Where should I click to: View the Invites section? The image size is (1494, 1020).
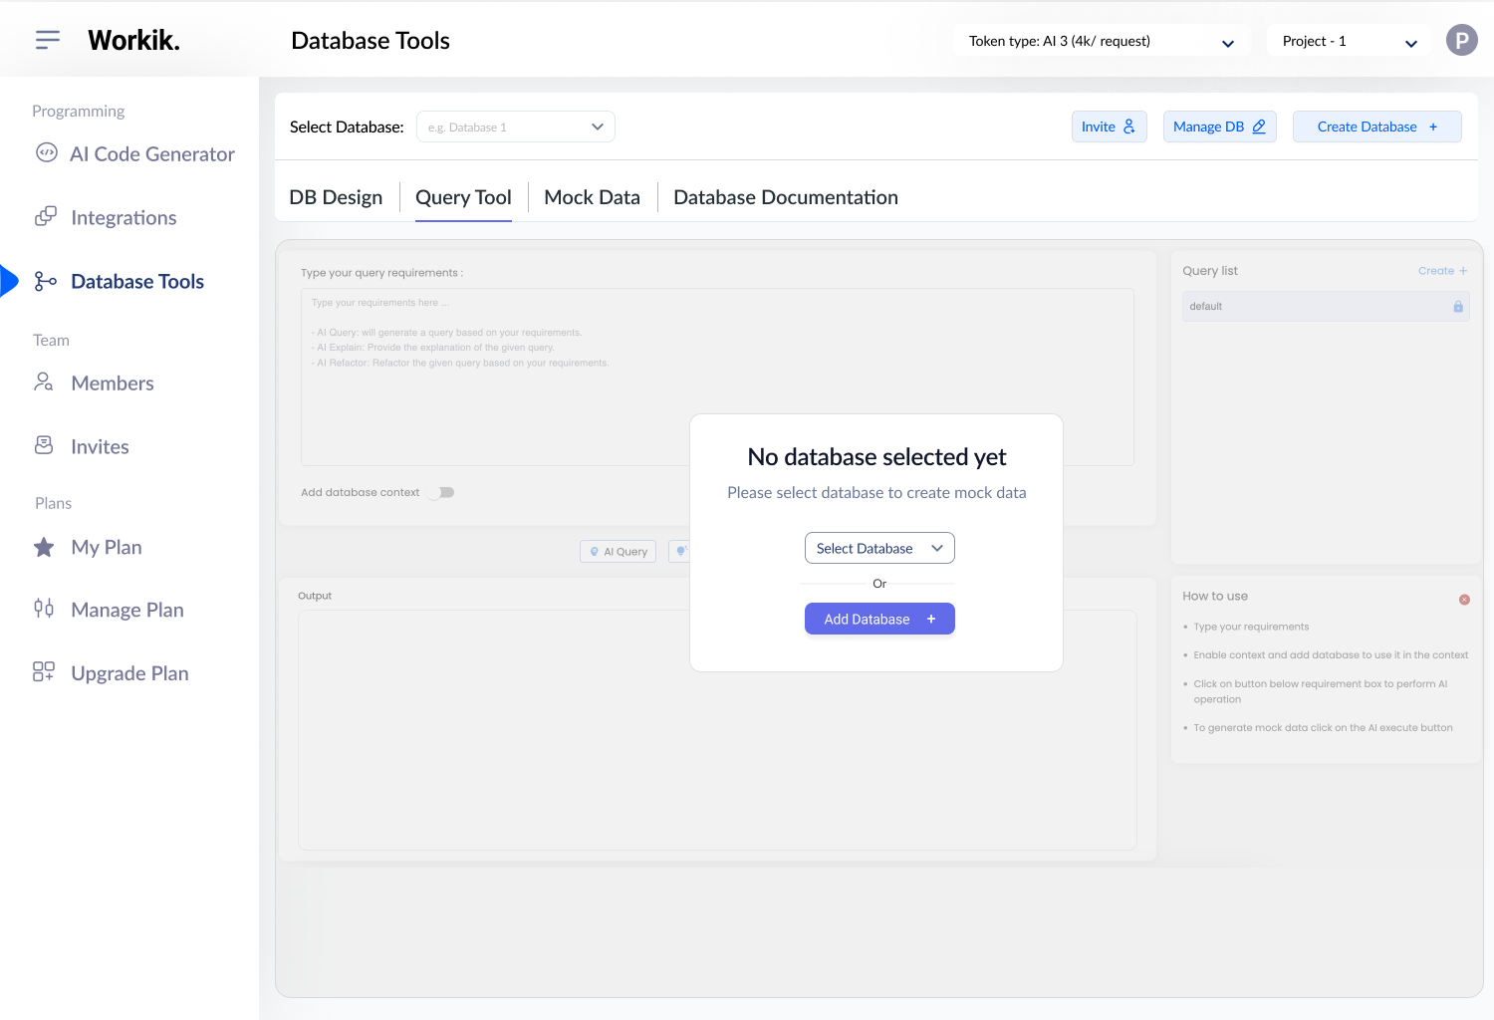100,446
